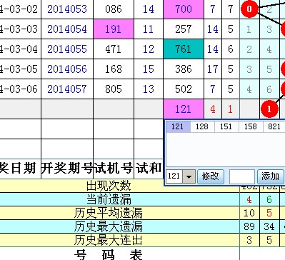Click the 试机号 column header
Viewport: 285px width, 260px height.
114,168
